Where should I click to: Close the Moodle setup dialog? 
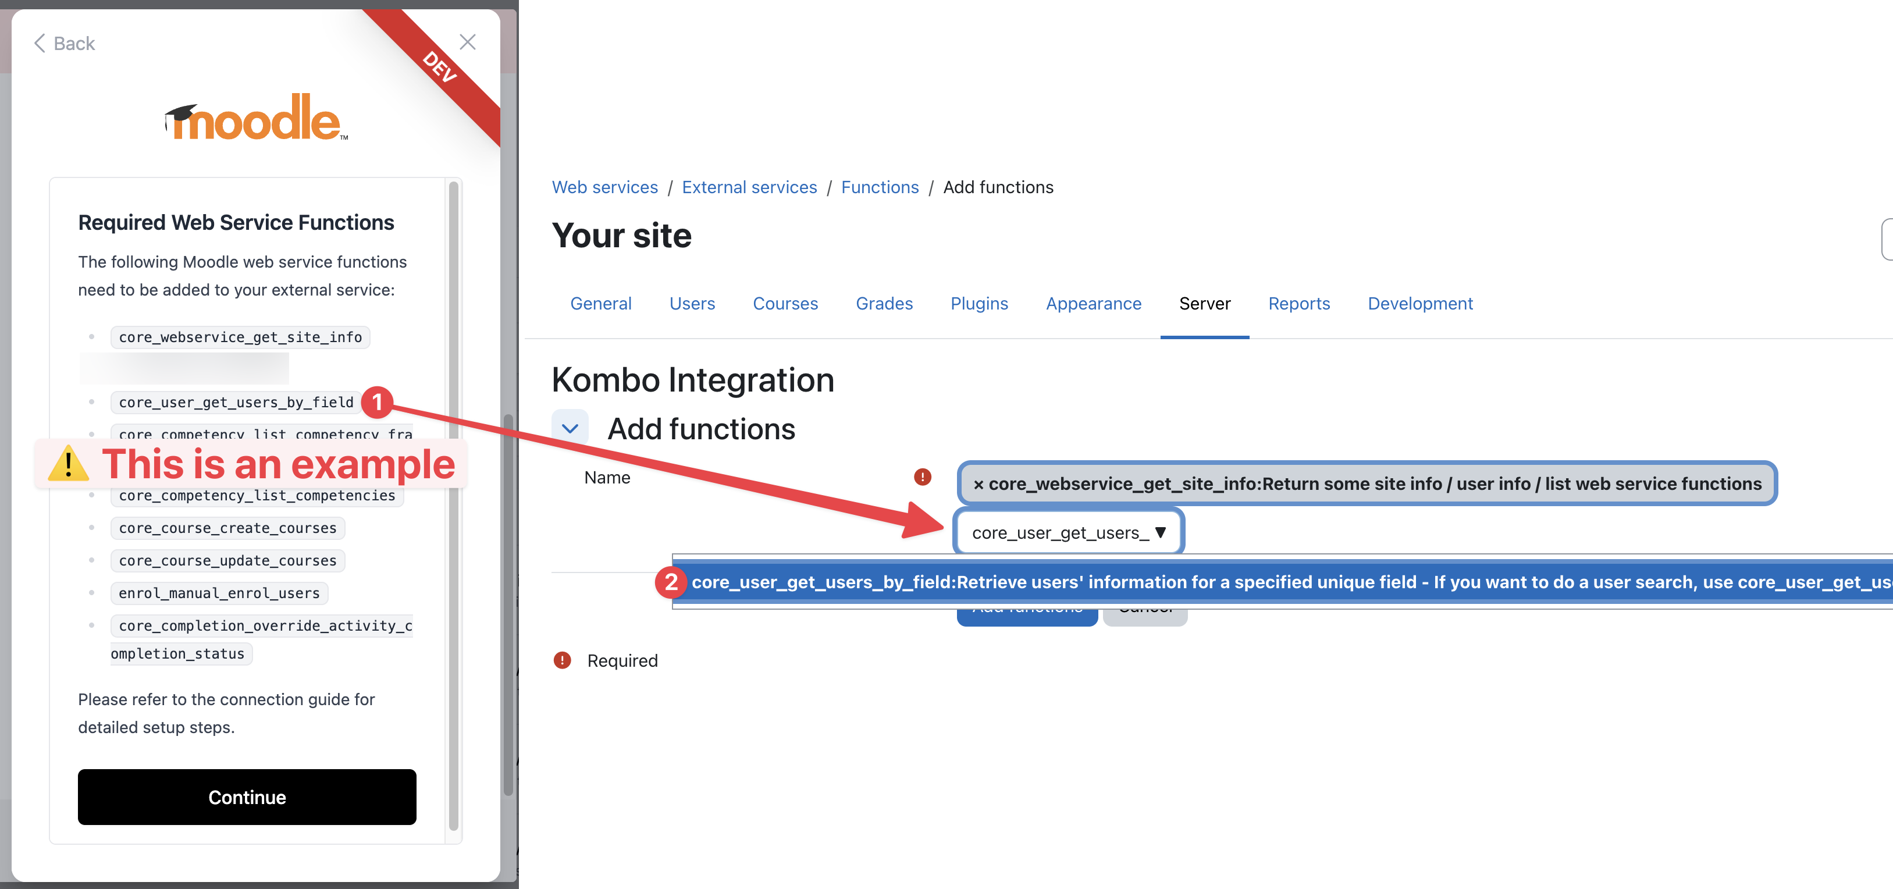(x=467, y=42)
